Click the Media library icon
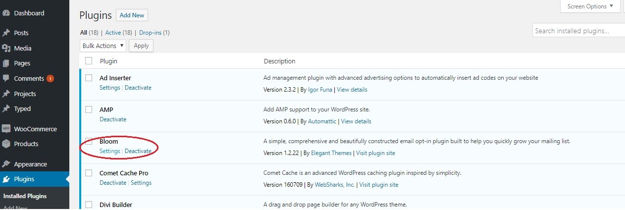 click(x=6, y=48)
